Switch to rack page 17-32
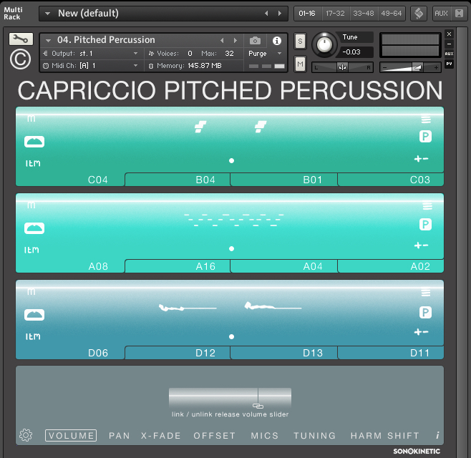 [335, 14]
